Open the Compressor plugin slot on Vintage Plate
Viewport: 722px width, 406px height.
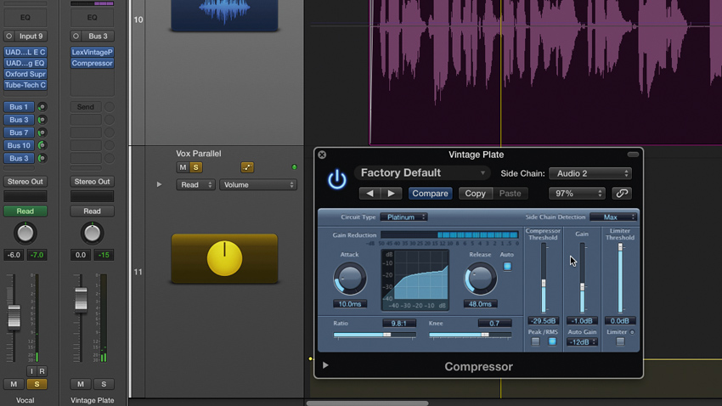click(x=92, y=63)
